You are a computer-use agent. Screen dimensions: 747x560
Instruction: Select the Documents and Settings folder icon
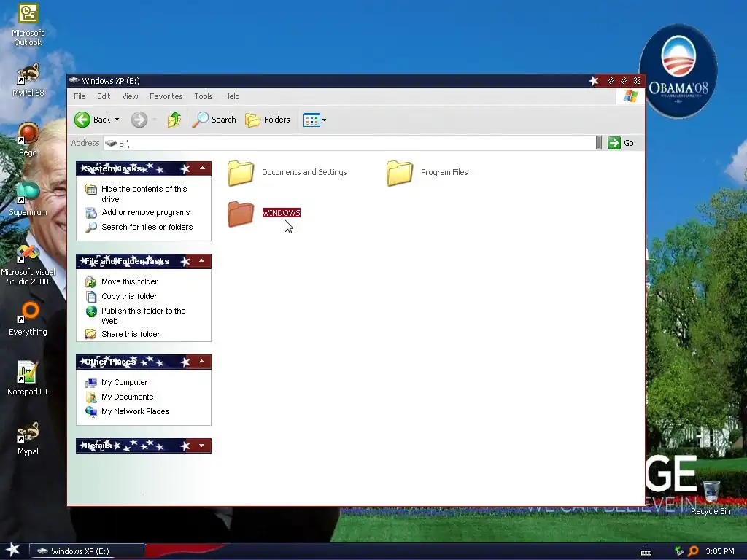[x=241, y=172]
